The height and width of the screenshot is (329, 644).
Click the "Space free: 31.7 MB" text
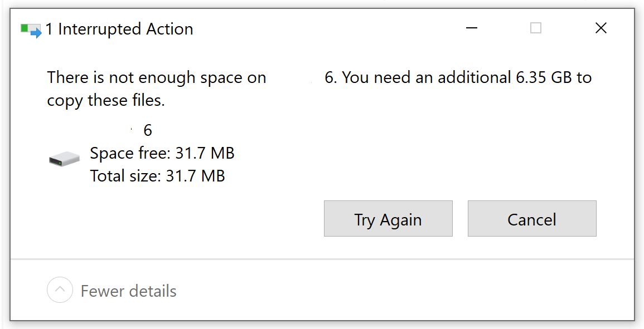pos(162,153)
